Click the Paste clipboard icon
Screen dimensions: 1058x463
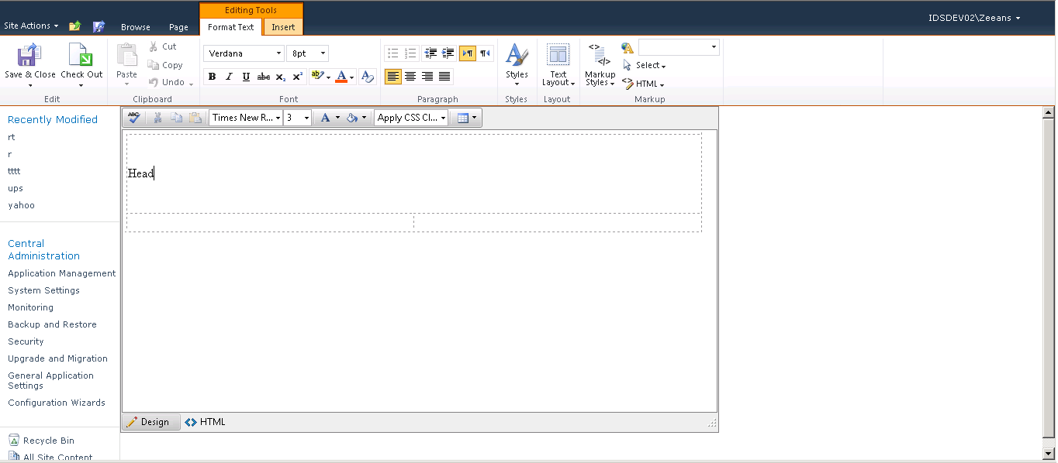(126, 55)
